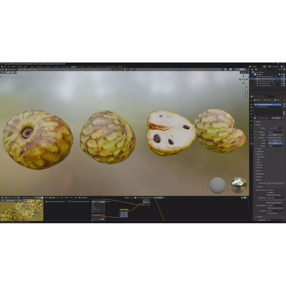This screenshot has width=286, height=286.
Task: Expand the Subsurface section
Action: (255, 151)
